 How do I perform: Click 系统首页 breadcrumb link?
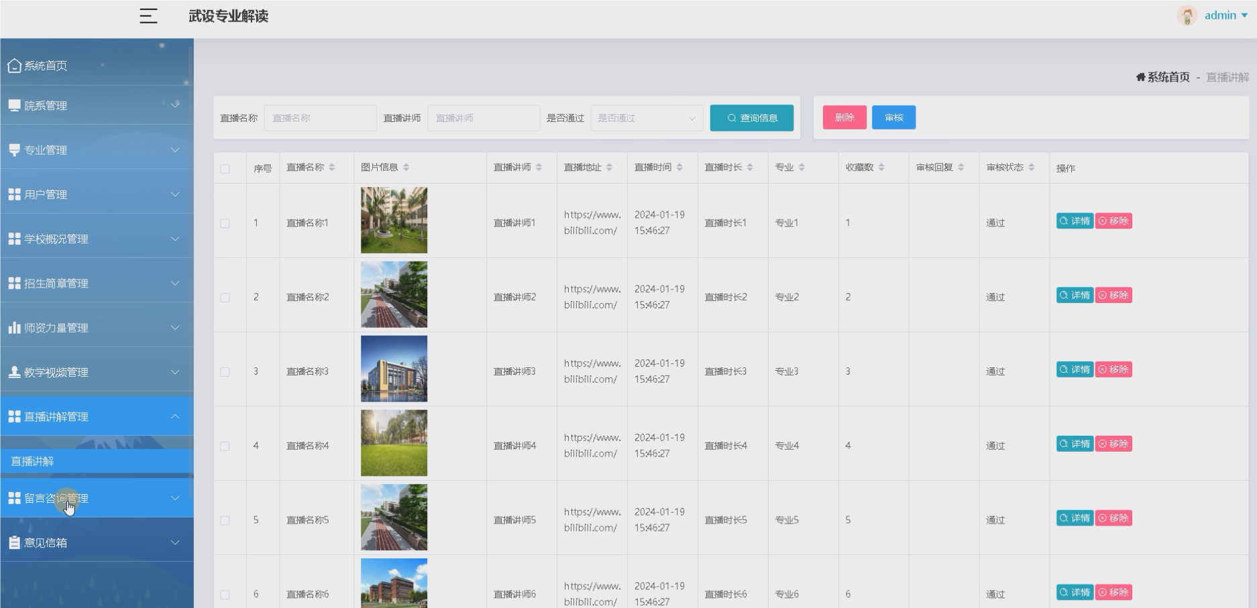pyautogui.click(x=1168, y=77)
